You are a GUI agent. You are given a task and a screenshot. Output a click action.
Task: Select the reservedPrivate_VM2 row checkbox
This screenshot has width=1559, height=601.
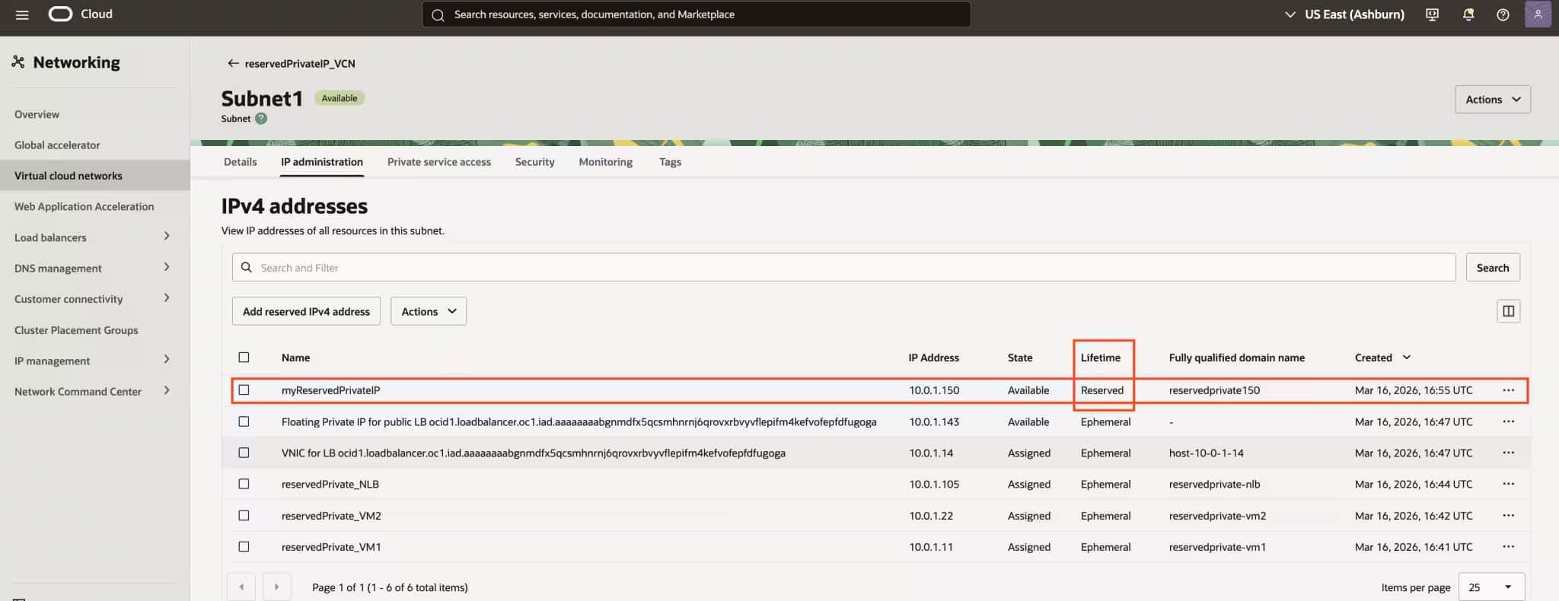(244, 516)
